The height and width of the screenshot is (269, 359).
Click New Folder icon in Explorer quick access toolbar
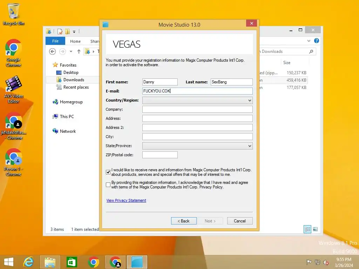coord(67,31)
